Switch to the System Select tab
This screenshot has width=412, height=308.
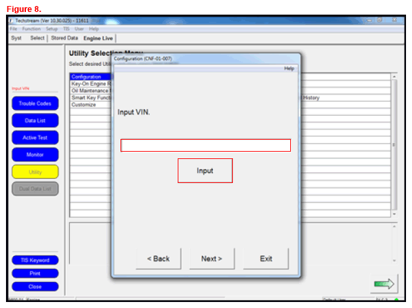coord(28,38)
